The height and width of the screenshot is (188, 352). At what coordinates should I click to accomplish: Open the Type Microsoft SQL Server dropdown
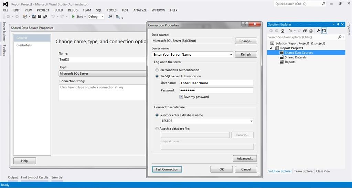tap(103, 74)
